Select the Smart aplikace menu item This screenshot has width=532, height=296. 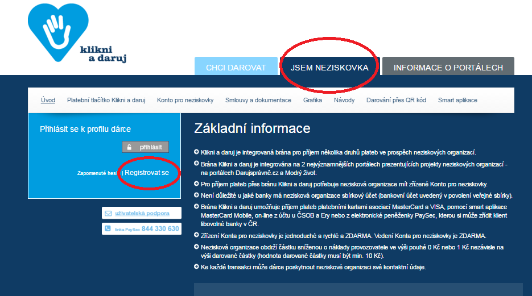(457, 100)
